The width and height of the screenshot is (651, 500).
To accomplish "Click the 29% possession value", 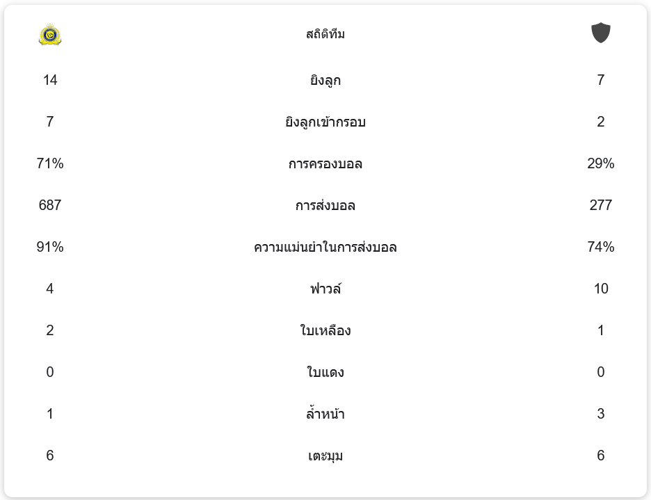I will point(601,164).
